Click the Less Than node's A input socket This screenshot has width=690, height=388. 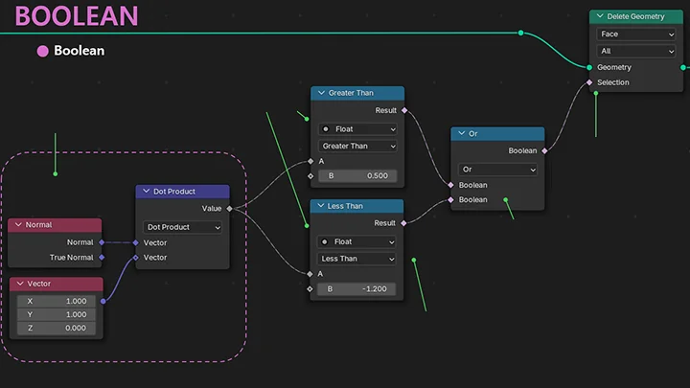(310, 274)
